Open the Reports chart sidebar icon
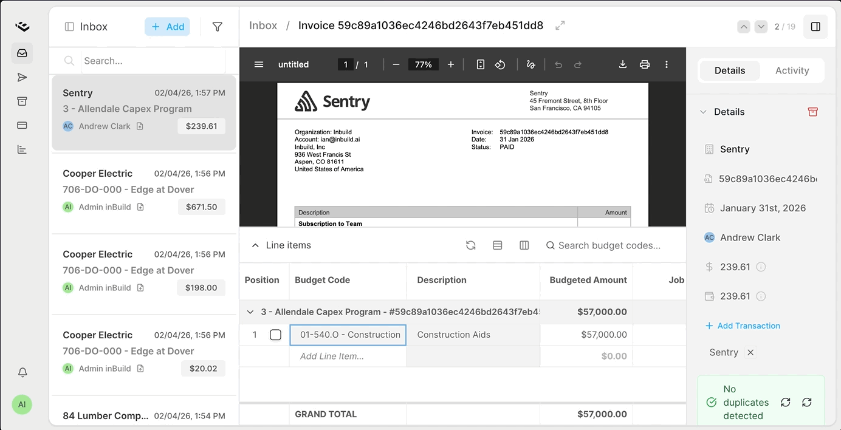841x430 pixels. [x=22, y=149]
